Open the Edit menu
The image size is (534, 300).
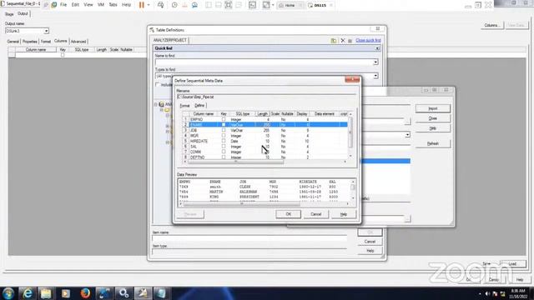[x=75, y=5]
